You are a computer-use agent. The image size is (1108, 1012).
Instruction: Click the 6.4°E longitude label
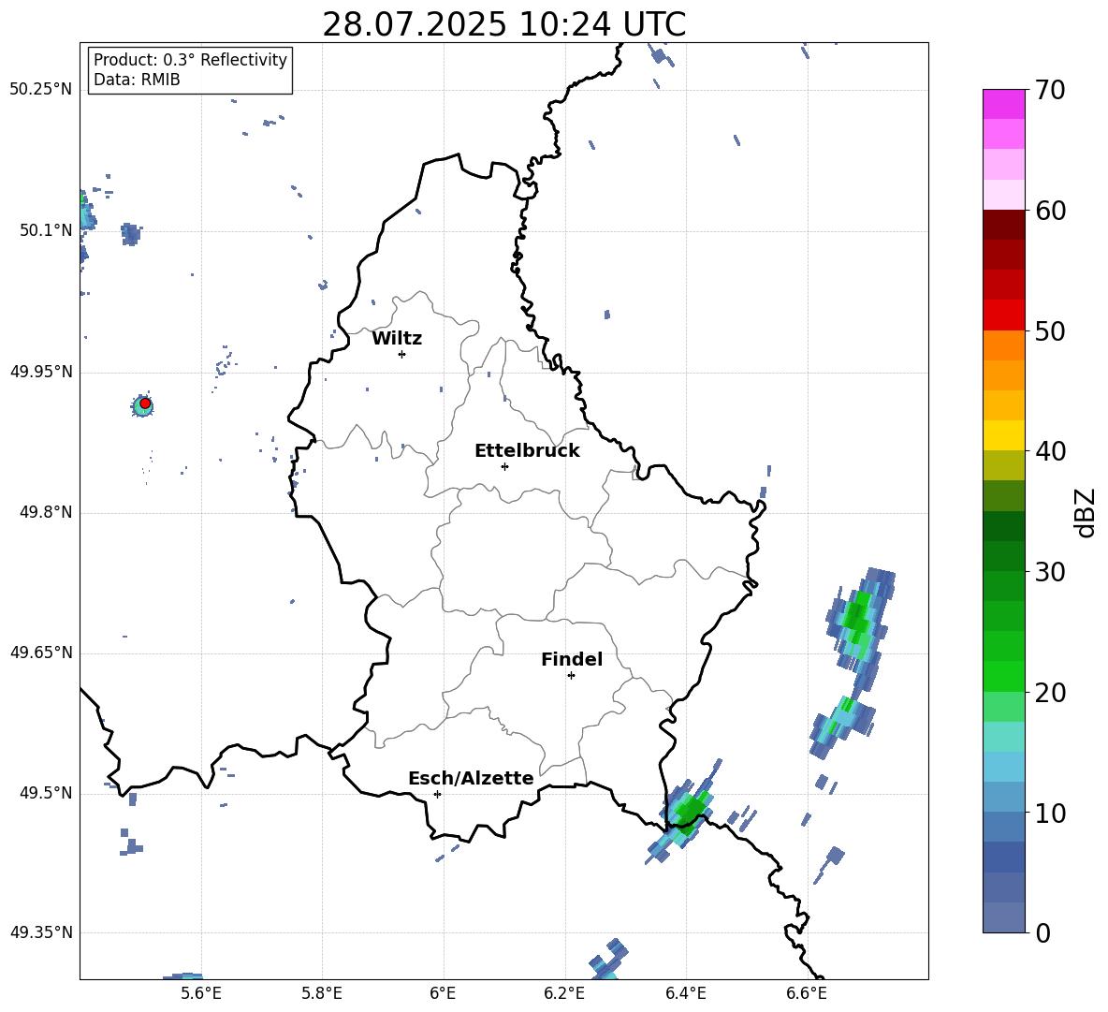(x=685, y=993)
